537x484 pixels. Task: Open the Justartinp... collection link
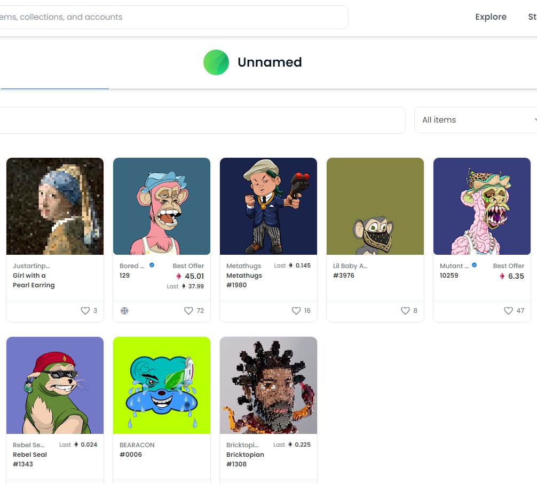tap(31, 266)
